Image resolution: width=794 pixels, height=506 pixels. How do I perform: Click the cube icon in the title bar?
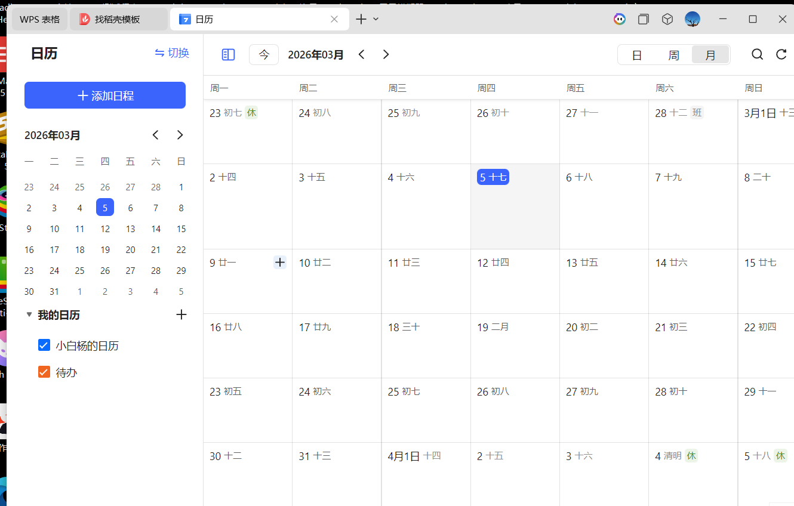[x=667, y=18]
